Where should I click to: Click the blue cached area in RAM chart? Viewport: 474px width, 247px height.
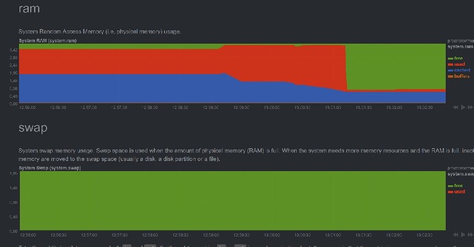pyautogui.click(x=121, y=89)
